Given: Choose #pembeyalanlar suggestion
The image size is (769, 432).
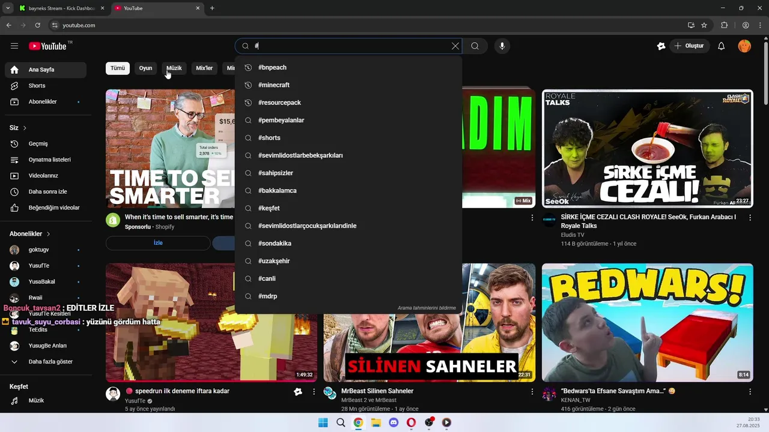Looking at the screenshot, I should [348, 120].
